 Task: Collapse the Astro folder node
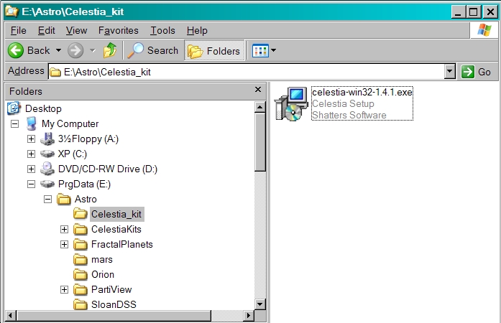47,199
